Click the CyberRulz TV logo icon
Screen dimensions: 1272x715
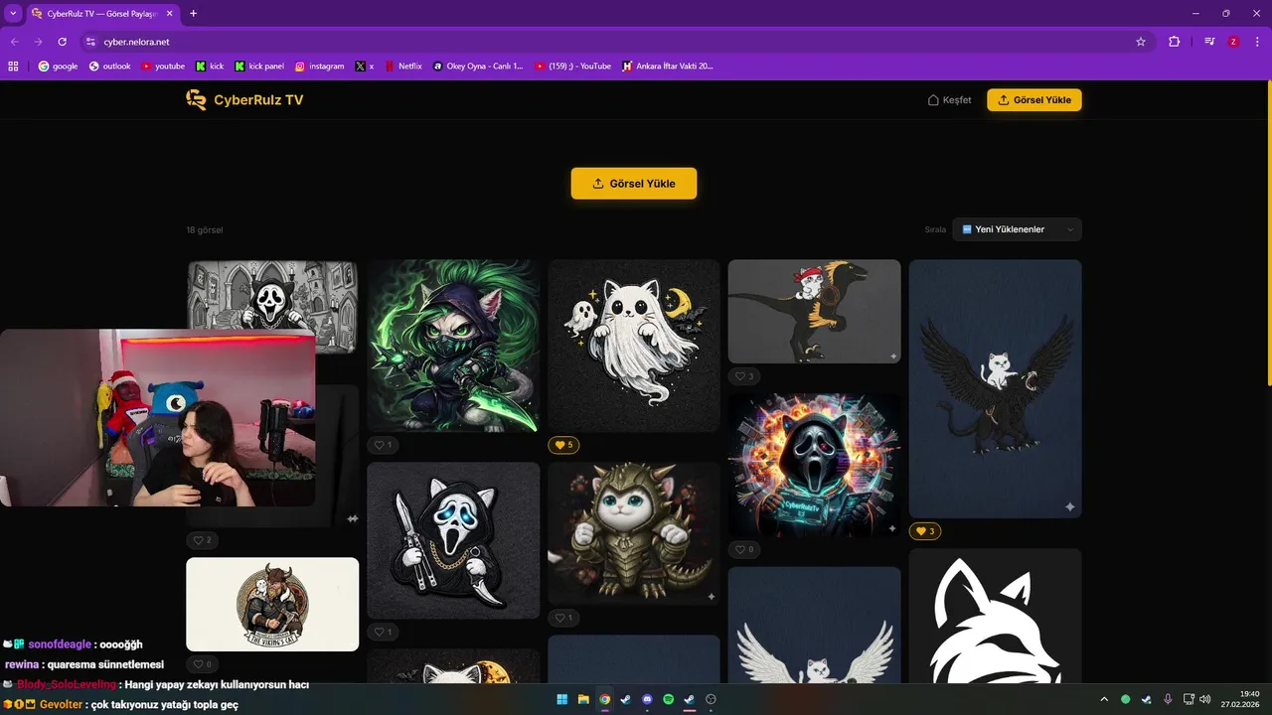click(x=196, y=99)
